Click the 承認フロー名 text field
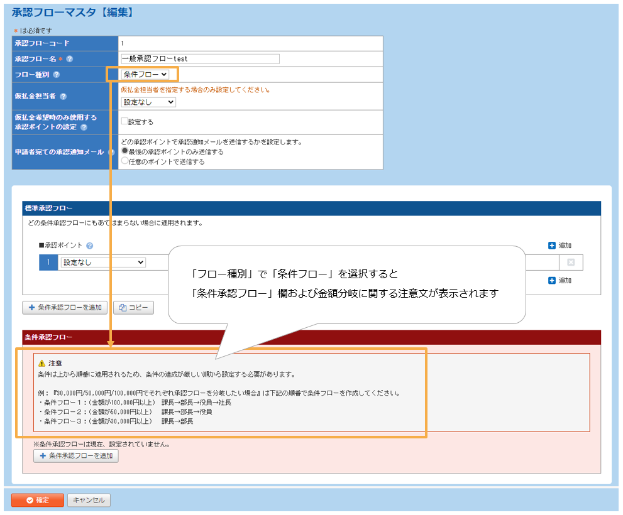Image resolution: width=623 pixels, height=515 pixels. coord(199,59)
